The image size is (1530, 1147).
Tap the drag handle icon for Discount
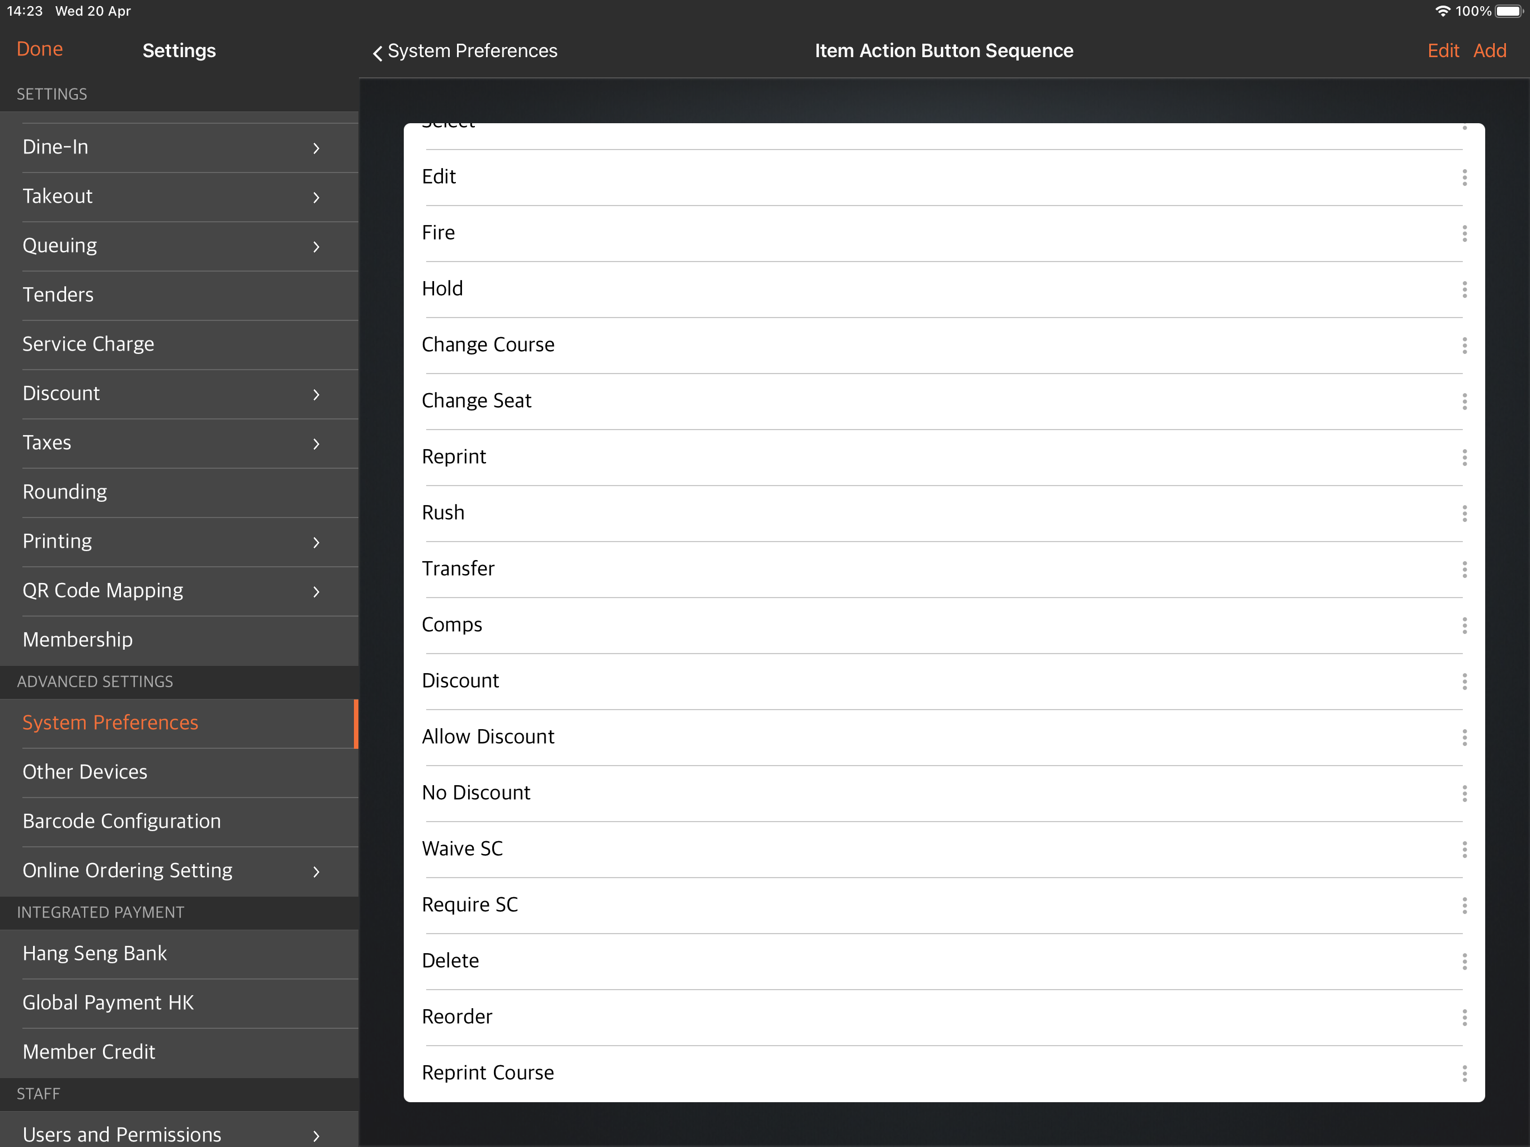pyautogui.click(x=1465, y=680)
